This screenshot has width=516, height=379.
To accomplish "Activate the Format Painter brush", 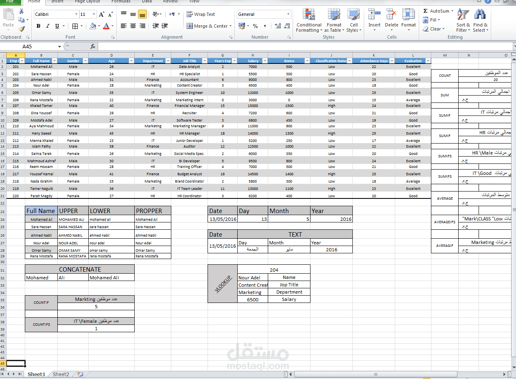I will click(21, 29).
